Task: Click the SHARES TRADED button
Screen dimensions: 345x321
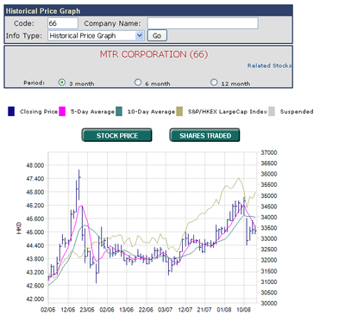Action: [x=204, y=135]
